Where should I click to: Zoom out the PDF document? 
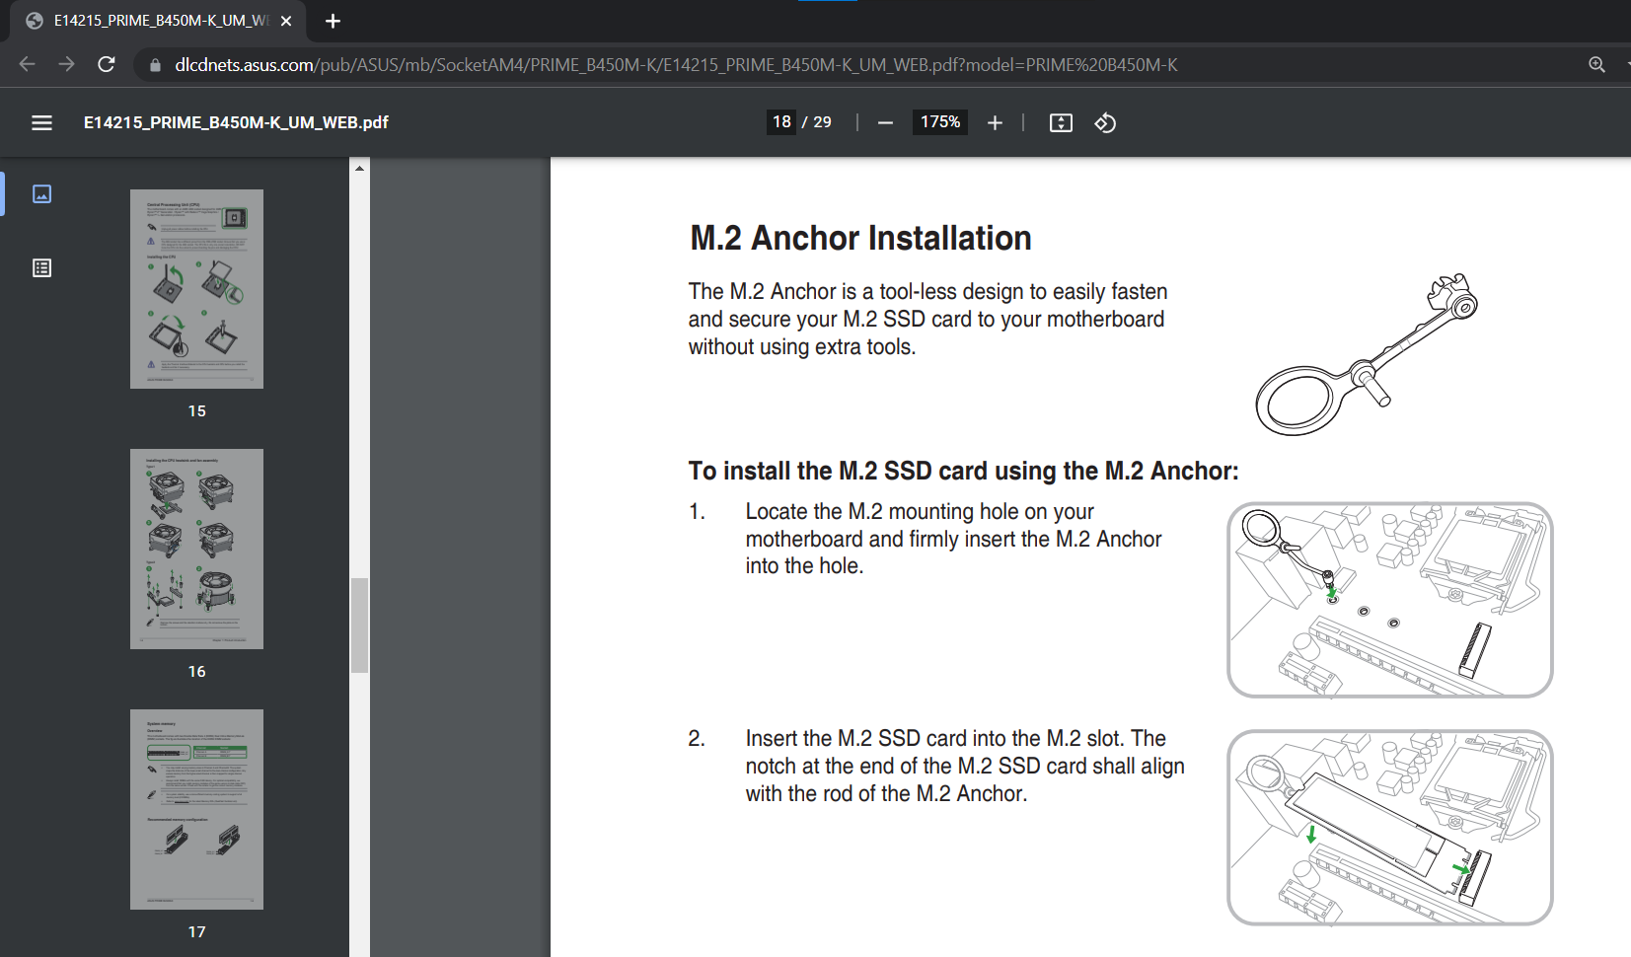point(885,122)
